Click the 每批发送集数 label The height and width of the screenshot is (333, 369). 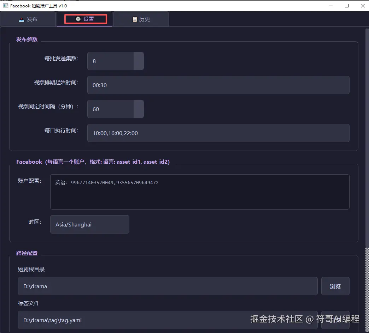pyautogui.click(x=61, y=58)
